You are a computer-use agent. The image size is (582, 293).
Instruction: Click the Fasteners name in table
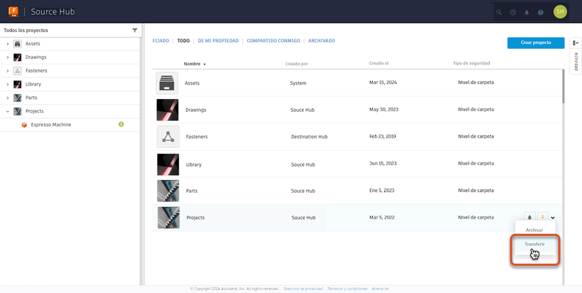coord(197,137)
